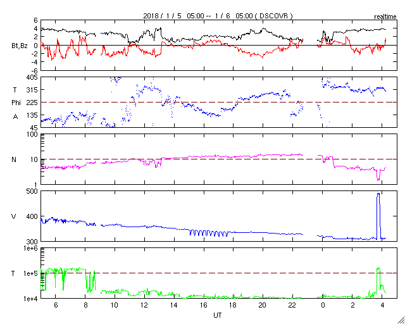Image resolution: width=405 pixels, height=324 pixels.
Task: Click the 'V' velocity panel label
Action: point(14,216)
